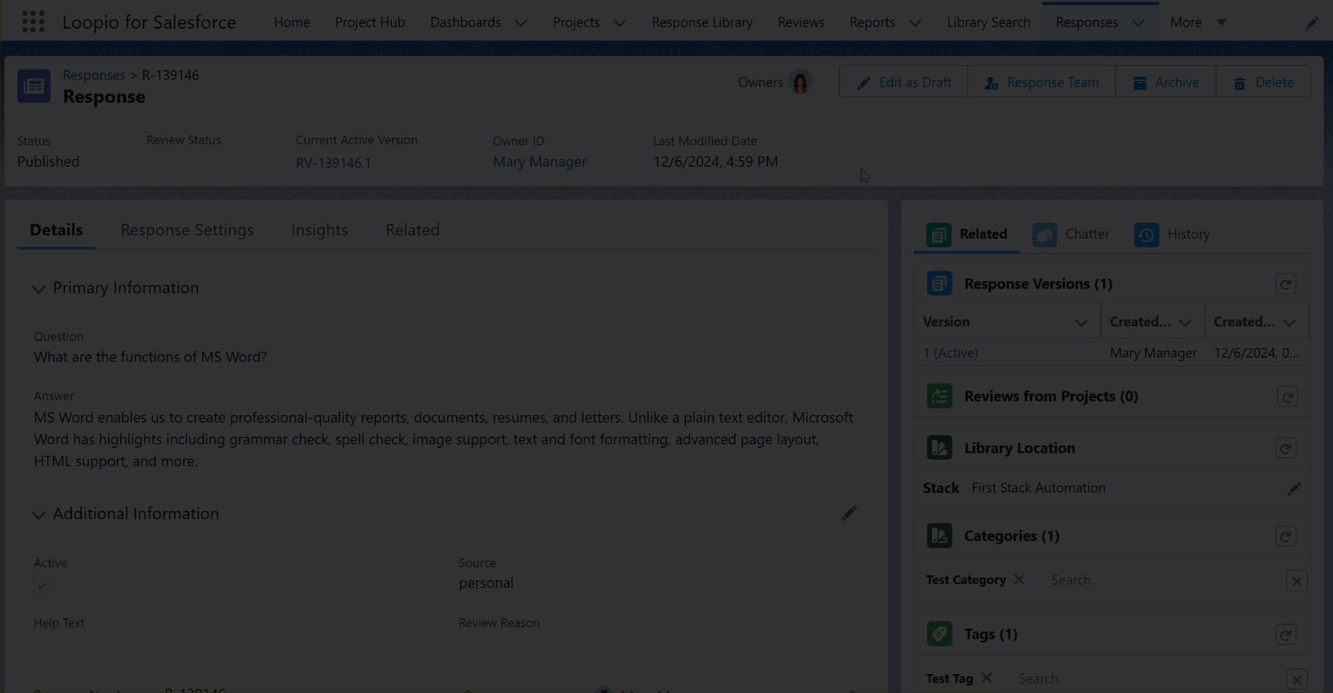Click the Delete button
The height and width of the screenshot is (693, 1333).
point(1263,82)
